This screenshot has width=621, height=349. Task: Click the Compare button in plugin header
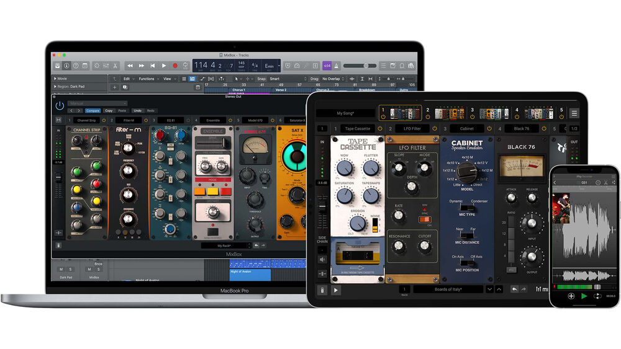tap(93, 111)
